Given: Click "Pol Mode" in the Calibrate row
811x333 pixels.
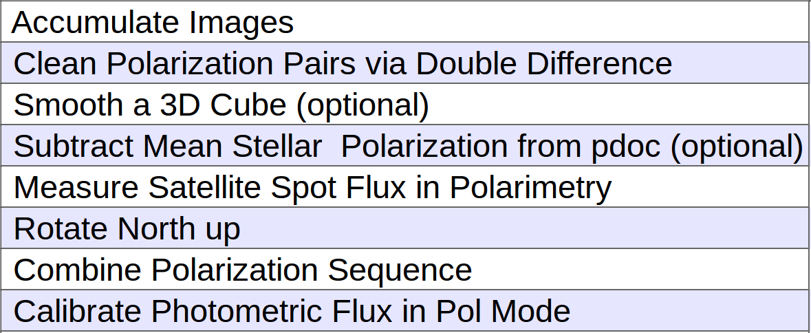Looking at the screenshot, I should [504, 311].
